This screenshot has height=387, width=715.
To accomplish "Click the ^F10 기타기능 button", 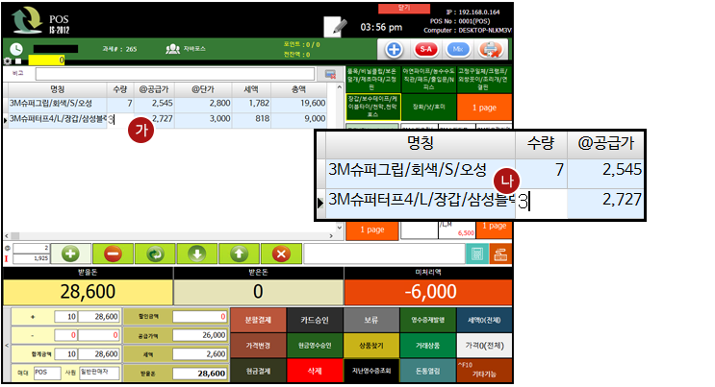I will point(484,371).
